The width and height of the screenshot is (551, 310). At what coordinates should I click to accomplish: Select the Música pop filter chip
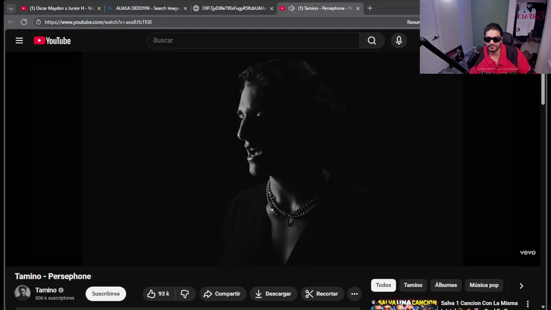pyautogui.click(x=484, y=285)
